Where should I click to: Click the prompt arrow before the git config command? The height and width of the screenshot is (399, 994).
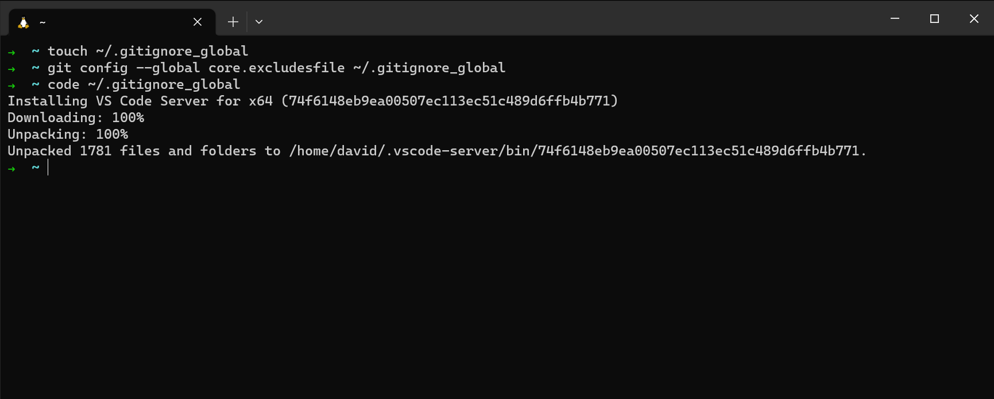tap(11, 68)
